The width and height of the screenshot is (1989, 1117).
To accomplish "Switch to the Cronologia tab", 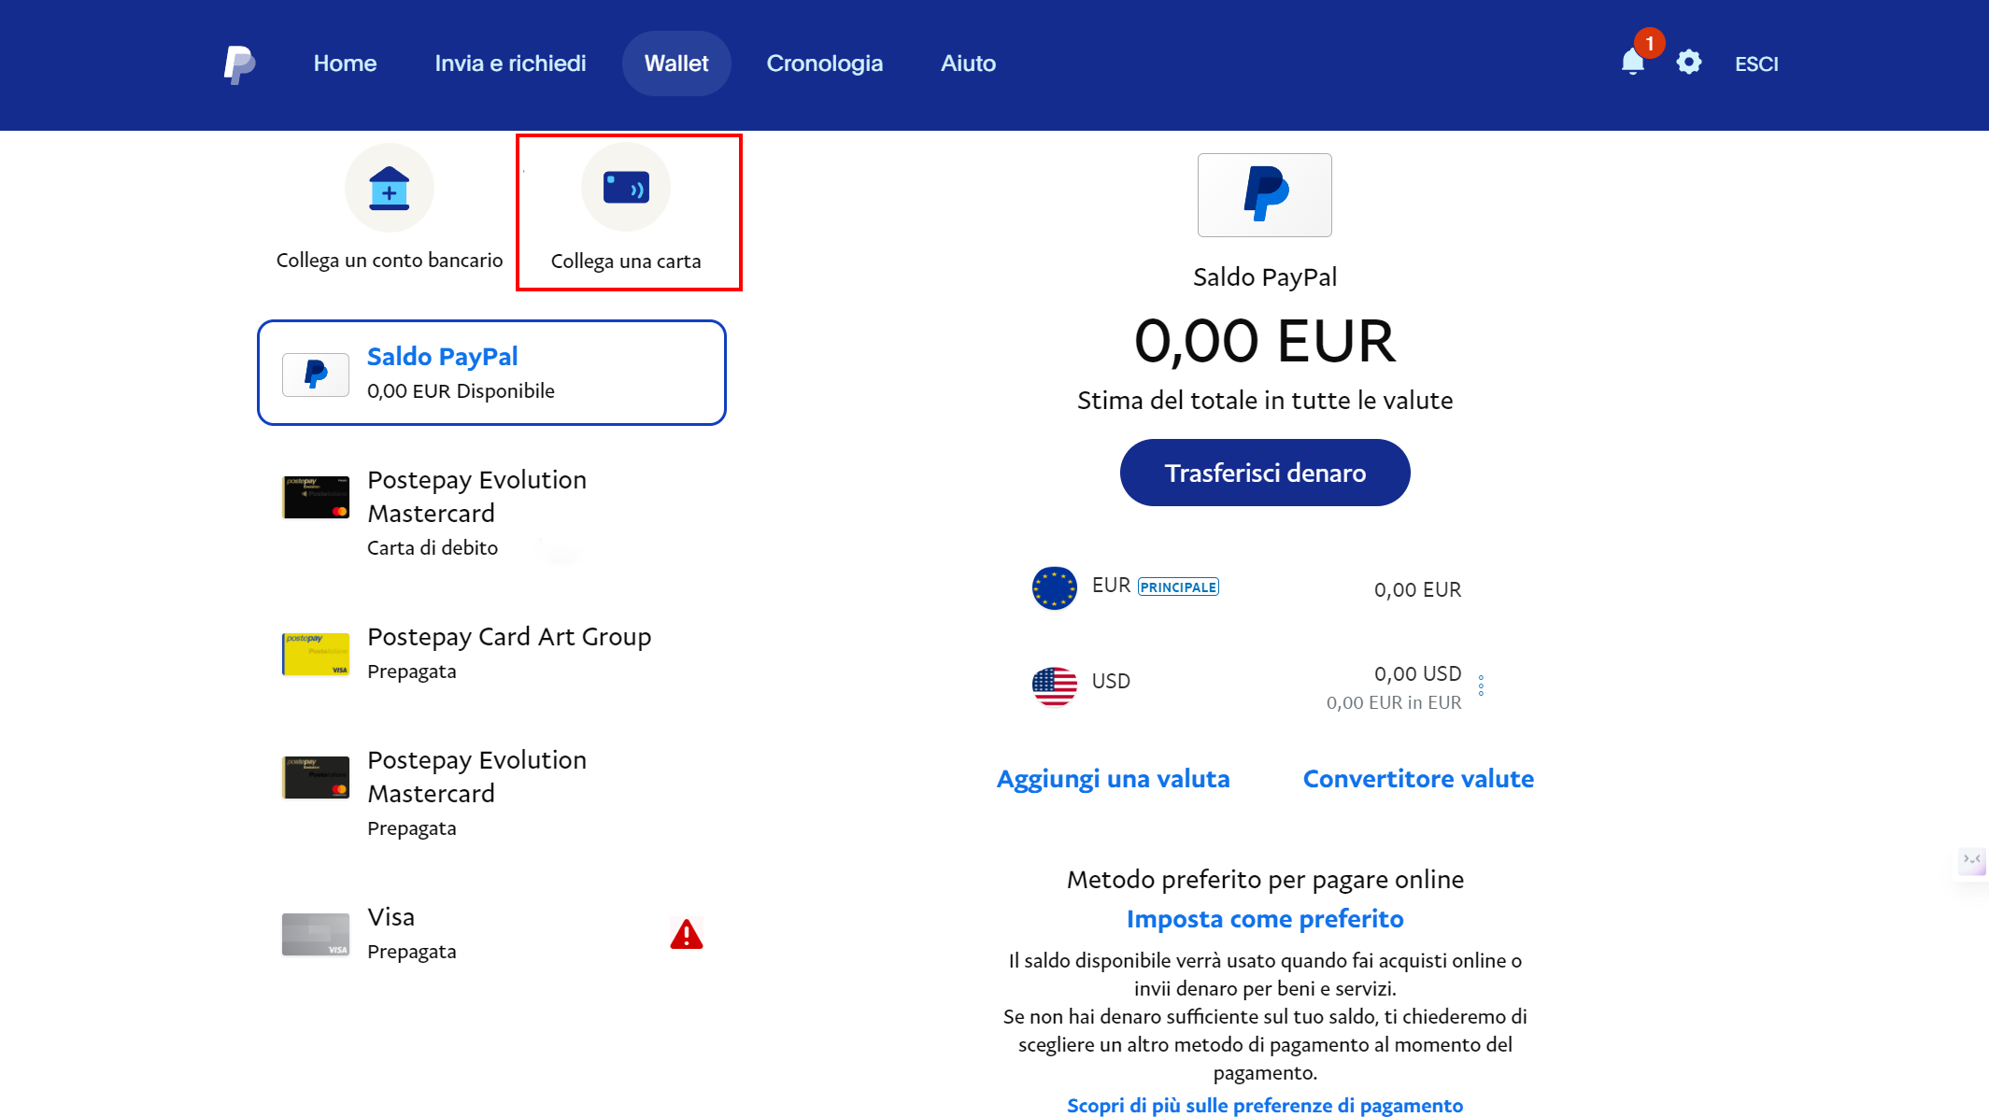I will [825, 63].
